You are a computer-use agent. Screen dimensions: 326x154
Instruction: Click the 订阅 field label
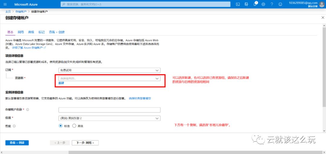coord(8,70)
